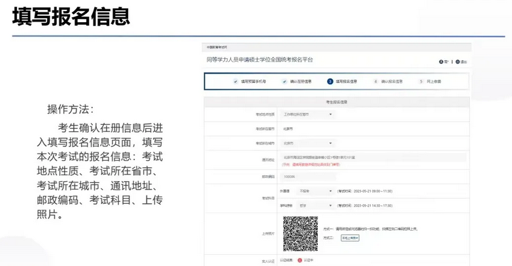
Task: Click the red 认证中 warning icon
Action: [299, 261]
